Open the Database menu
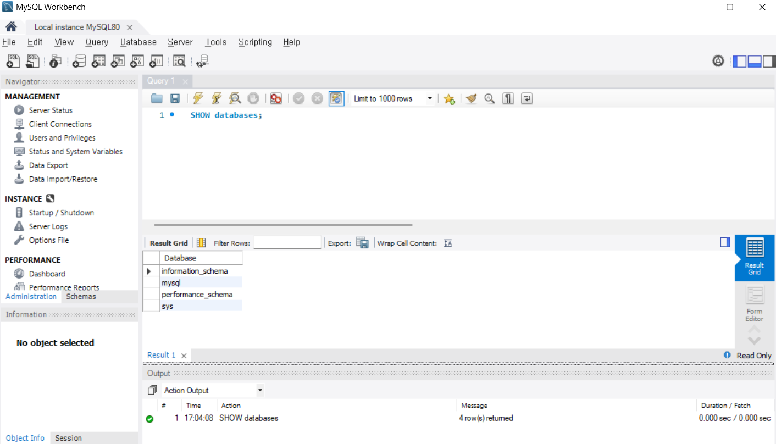 [138, 42]
